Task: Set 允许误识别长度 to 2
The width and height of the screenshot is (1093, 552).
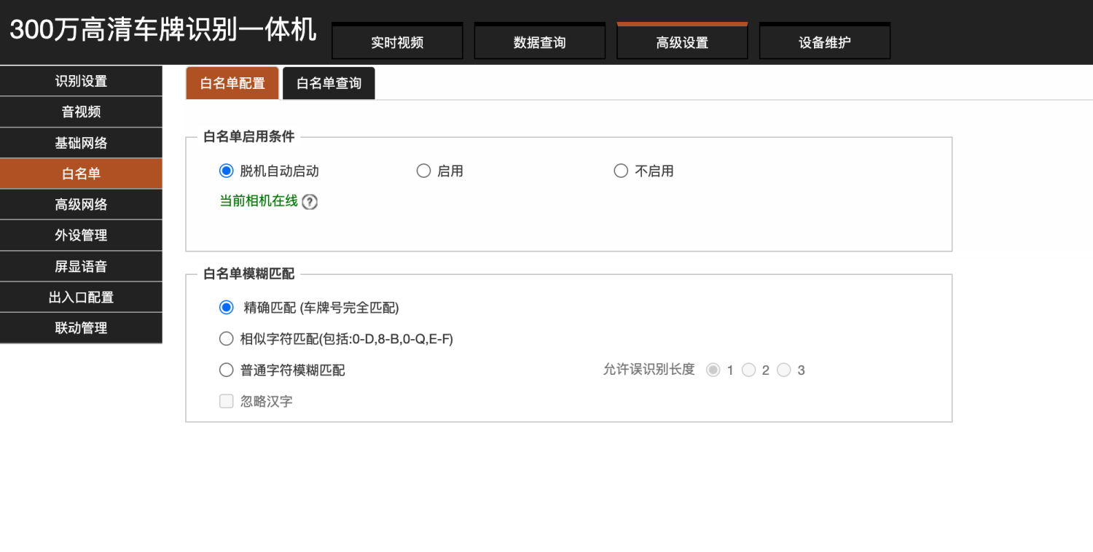Action: [x=748, y=370]
